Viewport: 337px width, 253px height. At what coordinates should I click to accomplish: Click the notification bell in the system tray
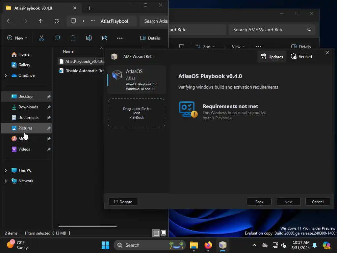(x=315, y=245)
